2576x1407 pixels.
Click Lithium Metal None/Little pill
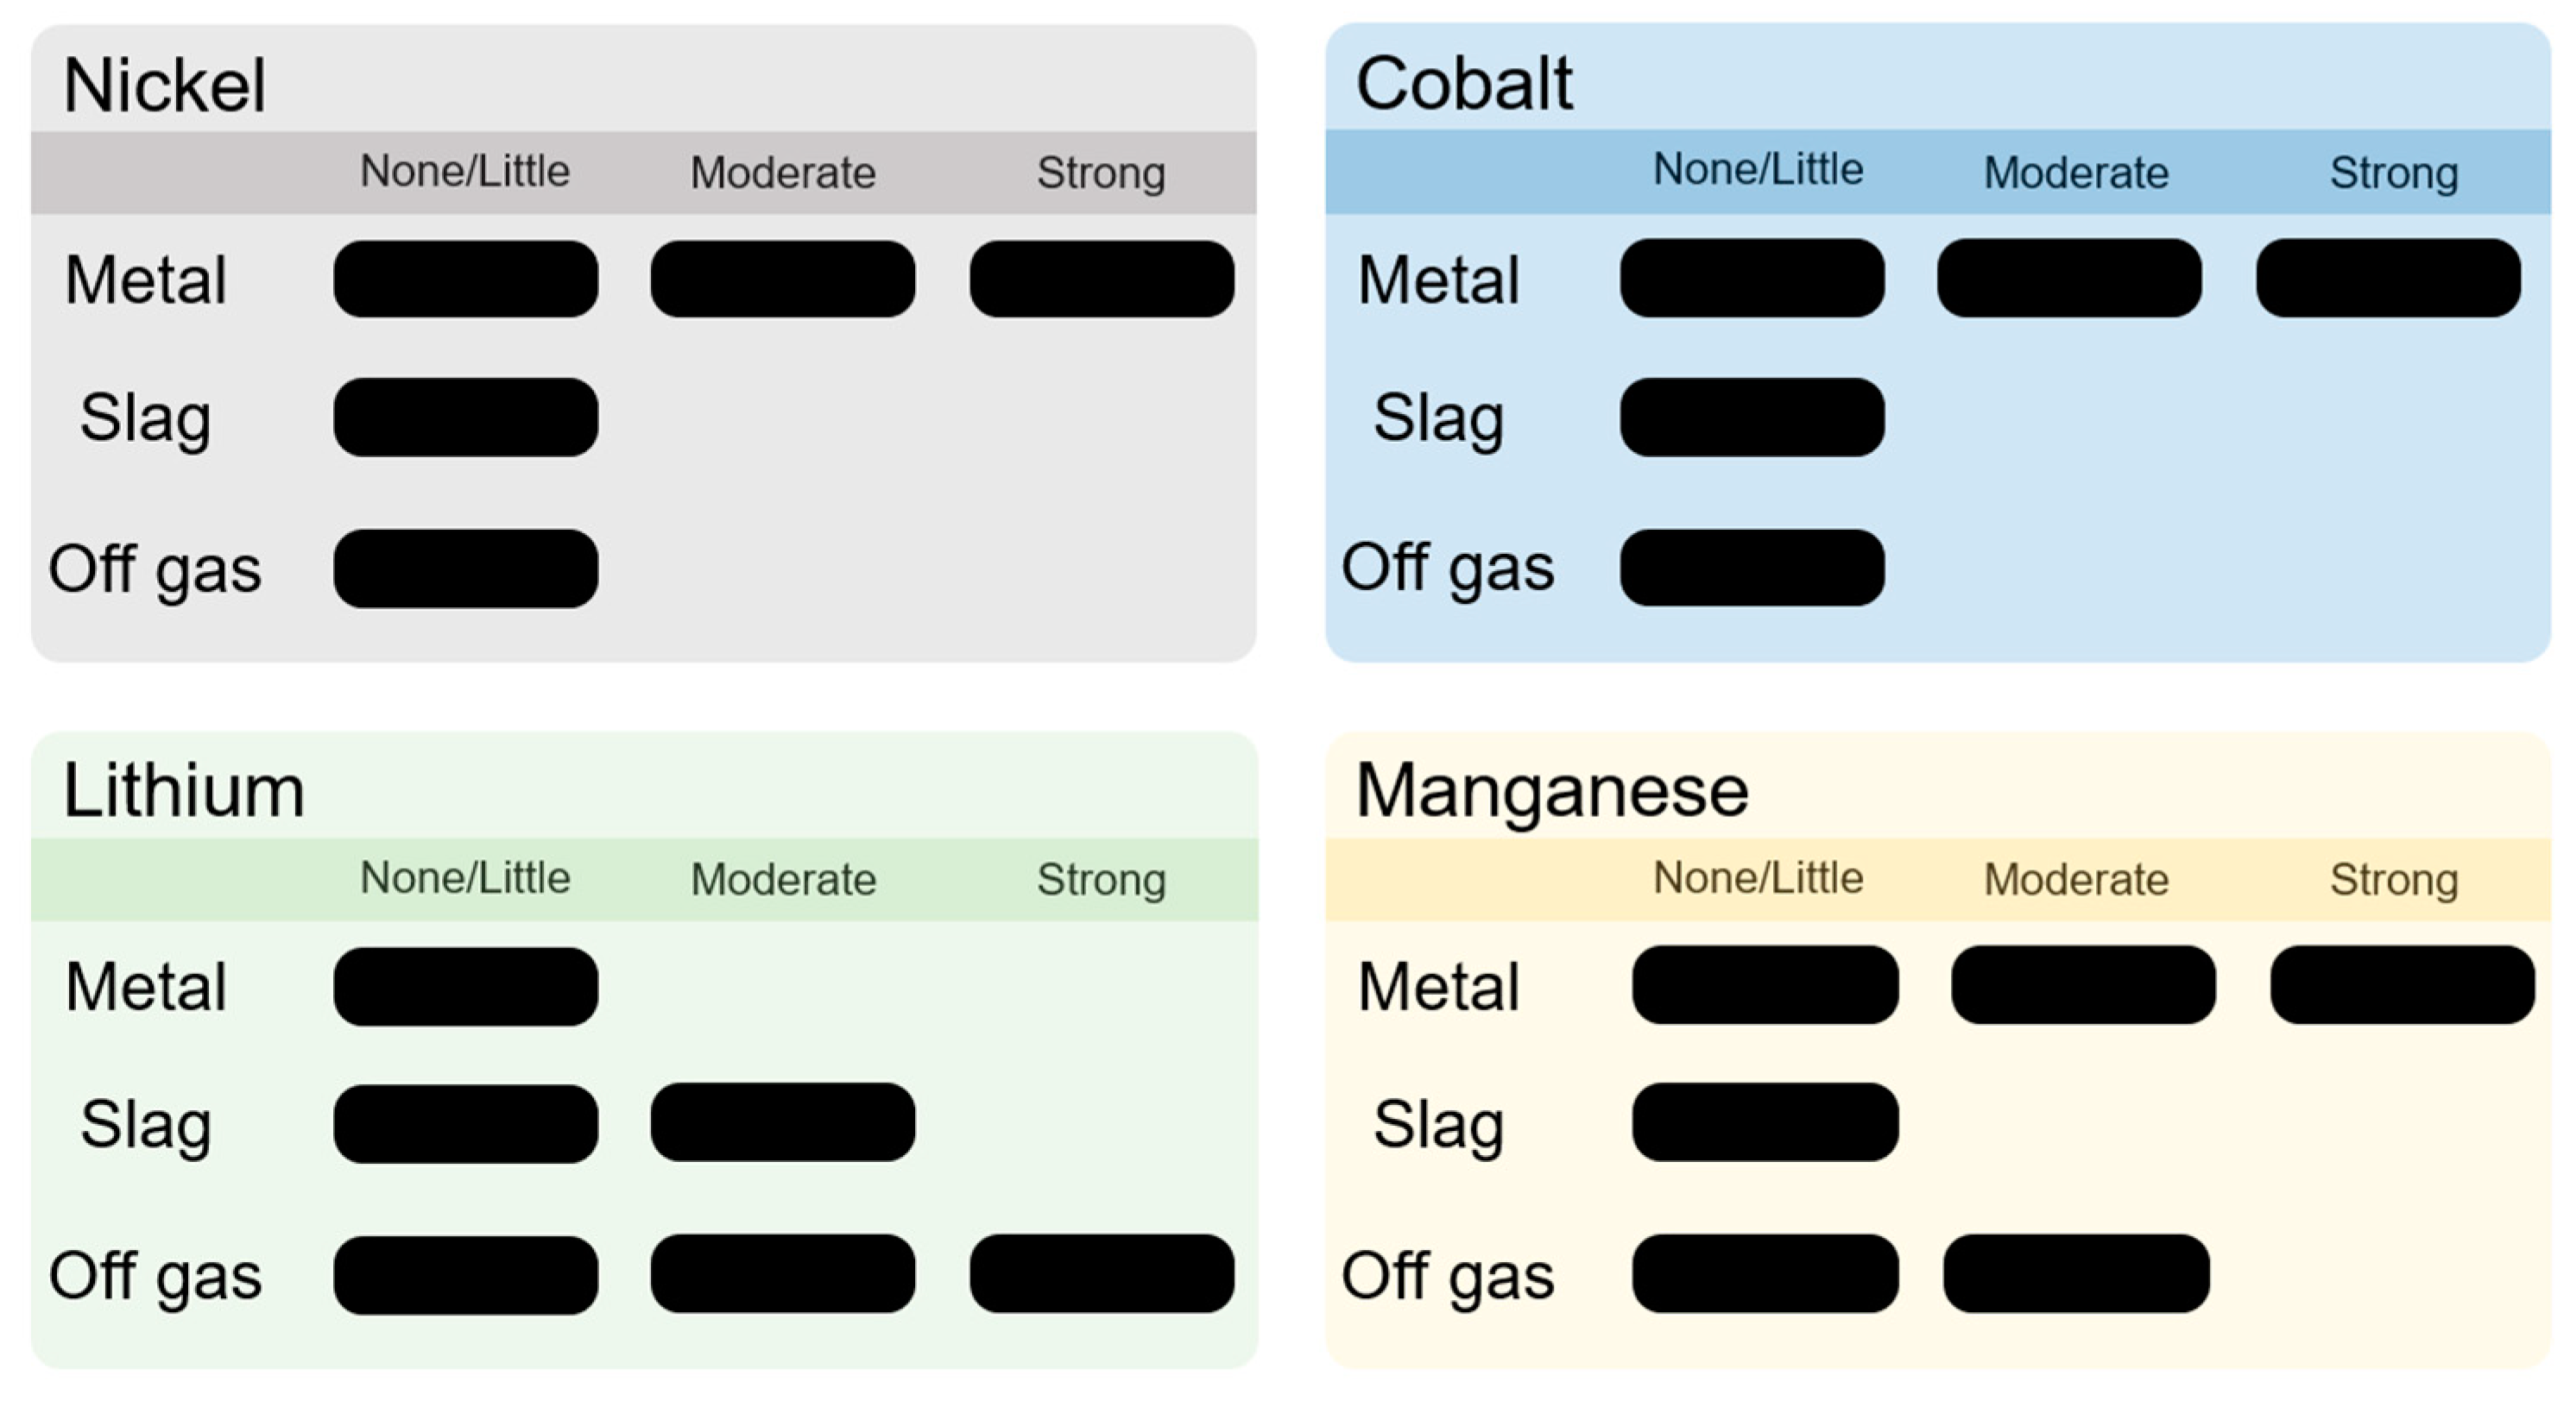[466, 986]
